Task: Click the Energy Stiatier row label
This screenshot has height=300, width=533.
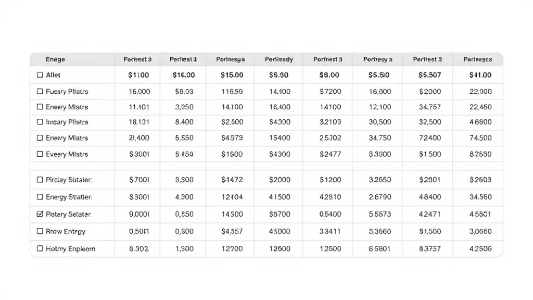Action: click(69, 197)
